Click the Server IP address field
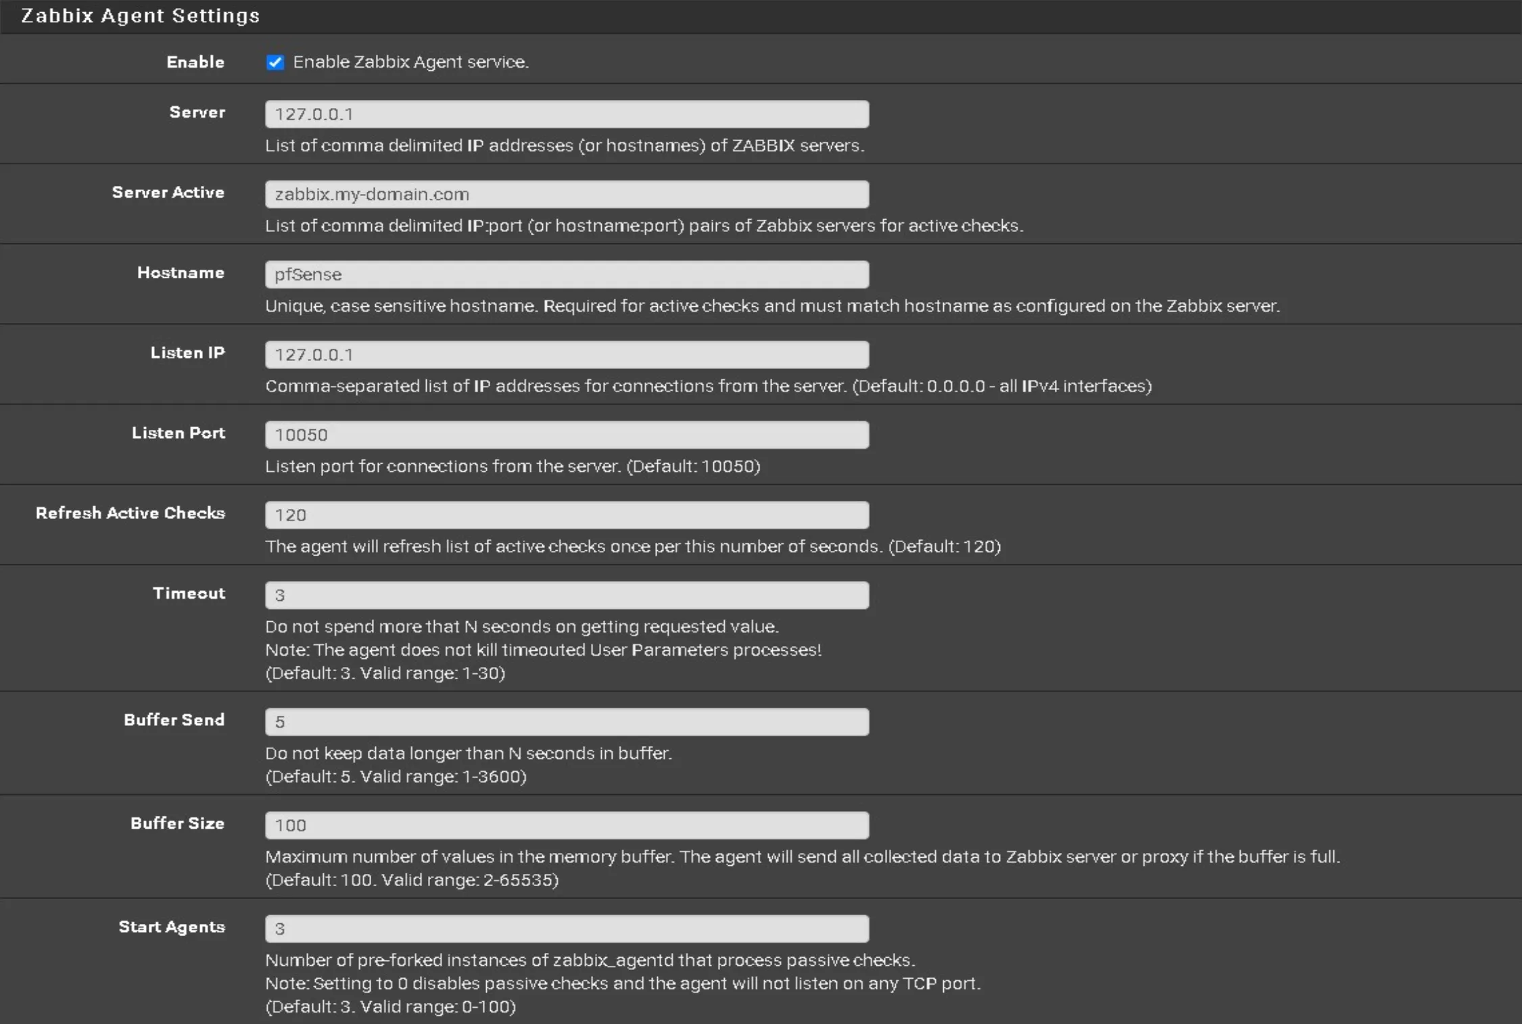Image resolution: width=1522 pixels, height=1024 pixels. [x=567, y=114]
